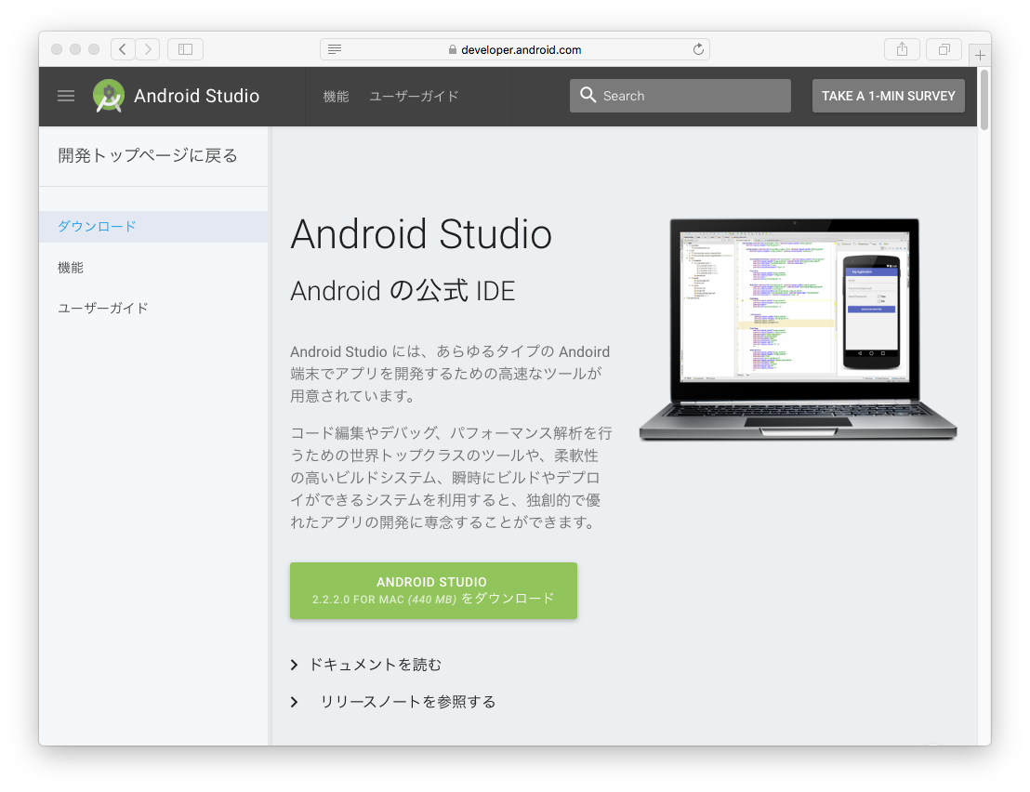Click the page vertical scrollbar thumb
The image size is (1030, 792).
(984, 99)
